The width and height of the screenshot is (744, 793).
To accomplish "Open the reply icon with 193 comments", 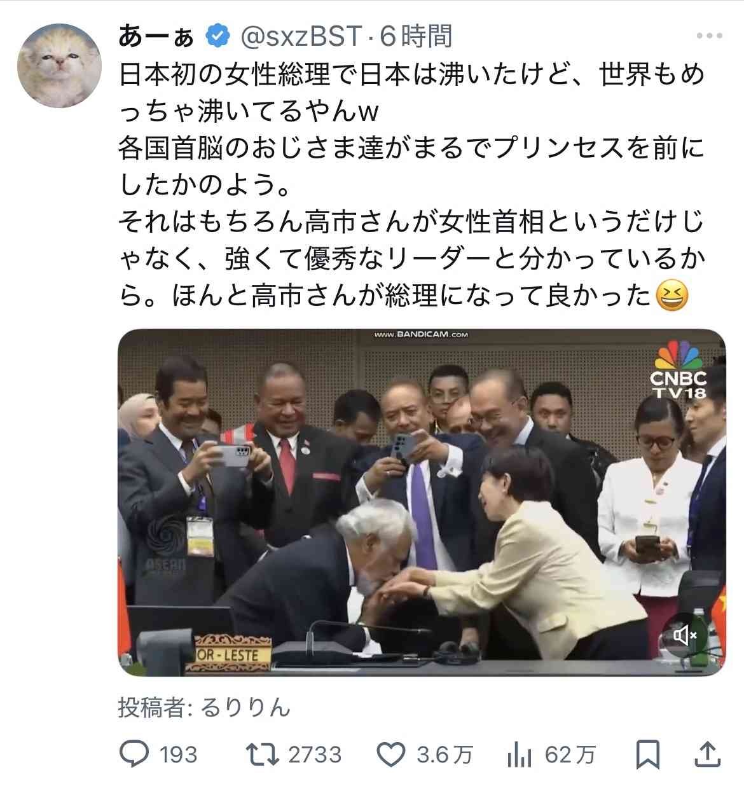I will [134, 754].
